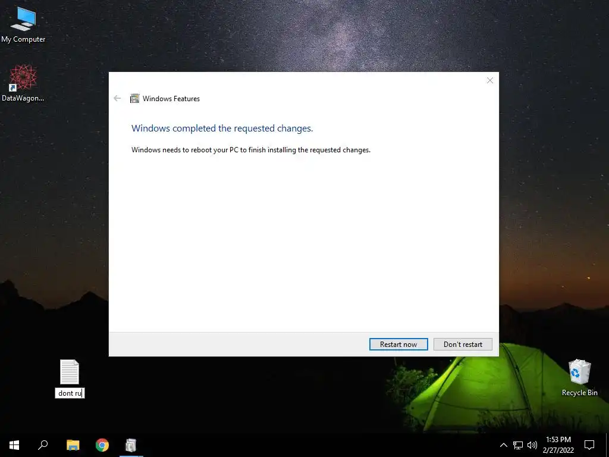This screenshot has width=609, height=457.
Task: Click heading "Windows completed the requested changes."
Action: tap(222, 129)
